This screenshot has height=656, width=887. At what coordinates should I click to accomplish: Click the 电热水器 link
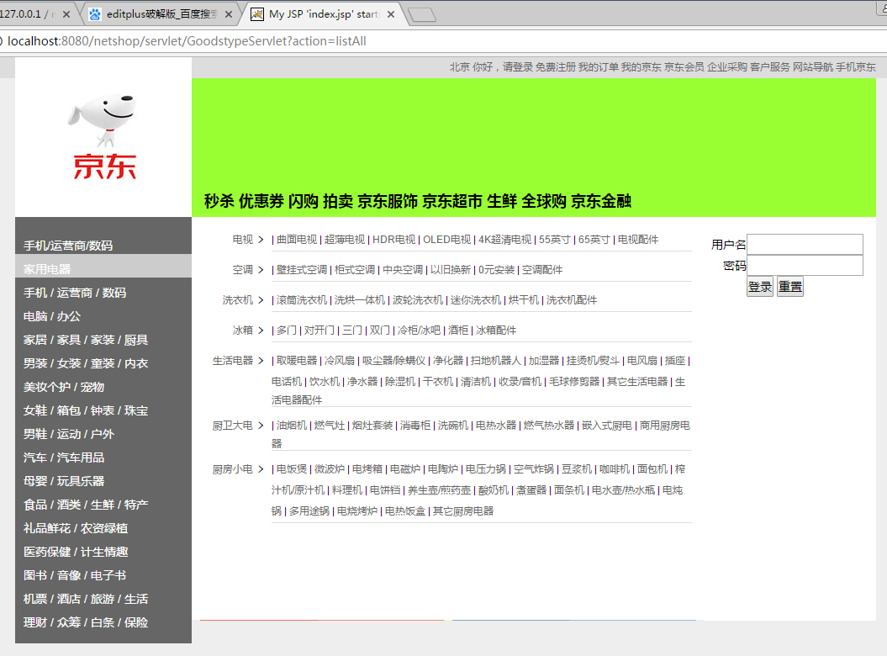pos(495,426)
